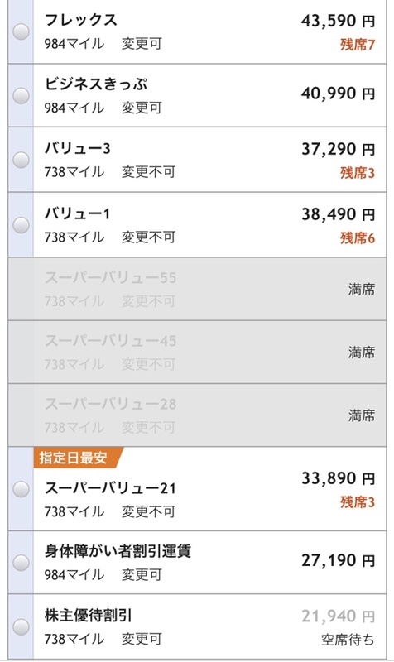
Task: Click the 空席待ち waitlist label
Action: [x=348, y=640]
